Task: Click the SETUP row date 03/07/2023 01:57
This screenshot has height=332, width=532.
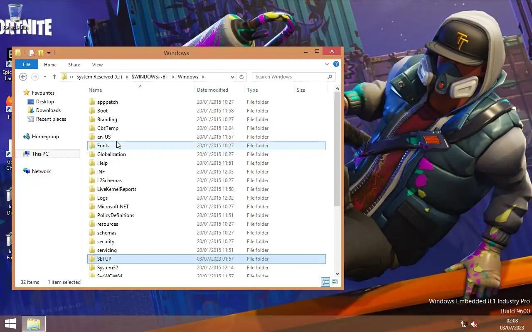Action: tap(215, 259)
